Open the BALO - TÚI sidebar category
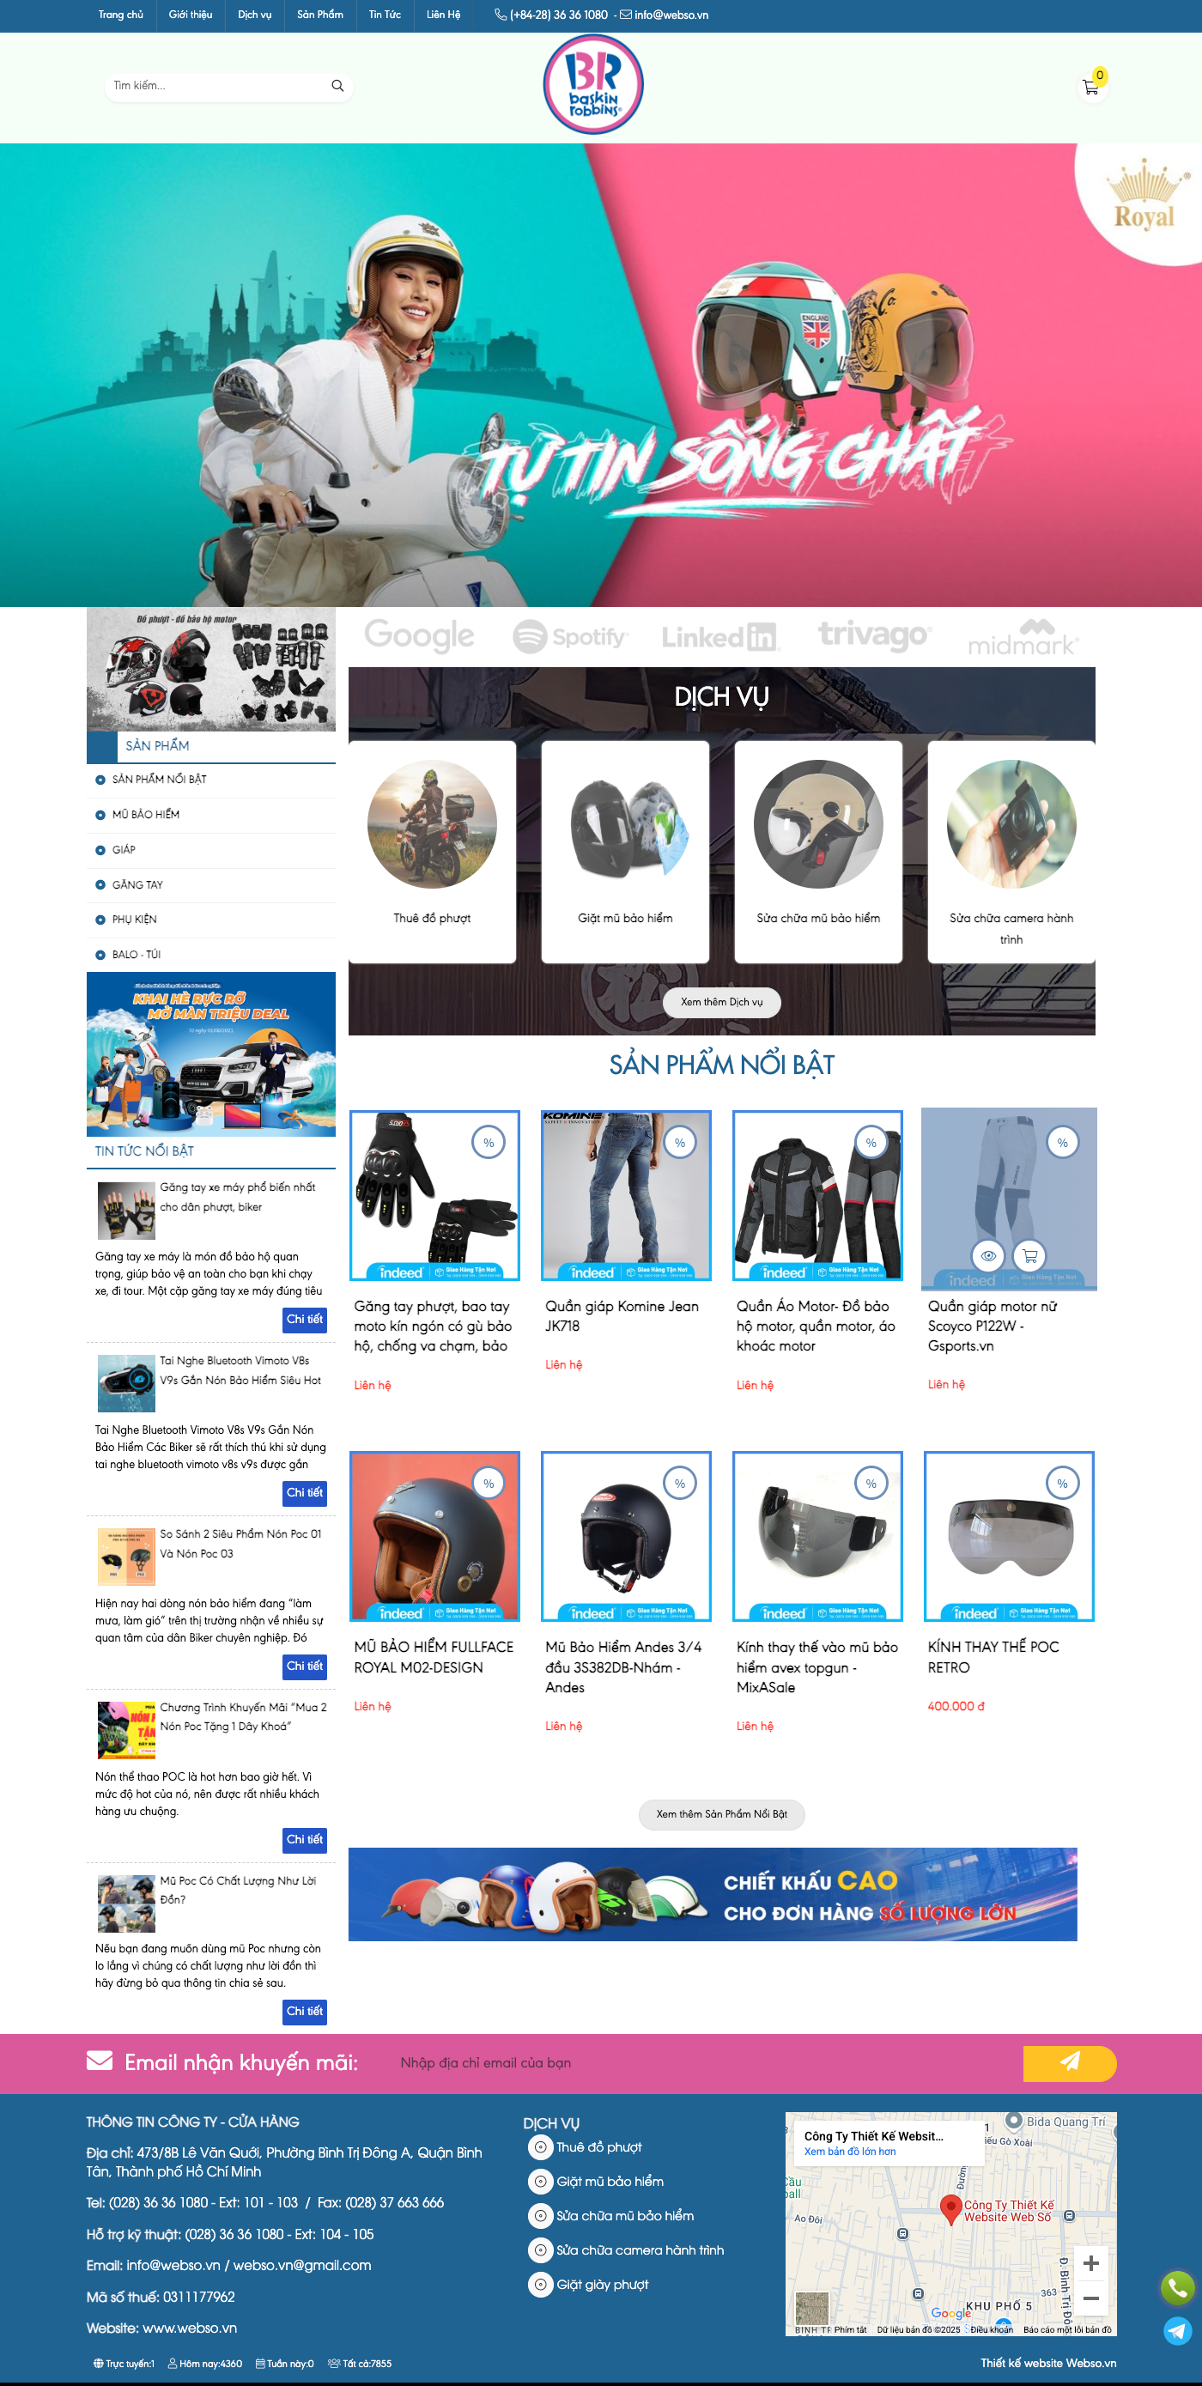 point(137,954)
